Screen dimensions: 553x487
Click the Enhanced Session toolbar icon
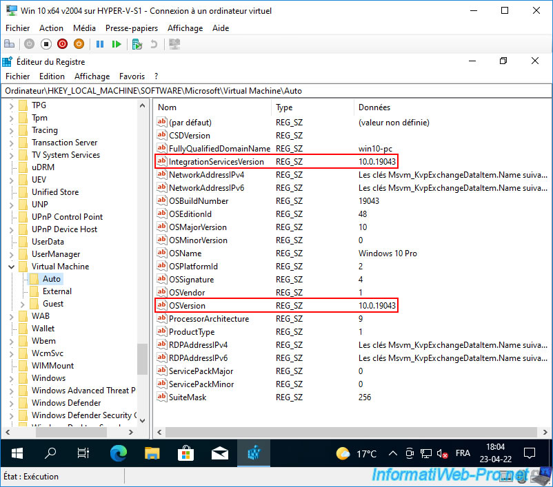click(174, 44)
